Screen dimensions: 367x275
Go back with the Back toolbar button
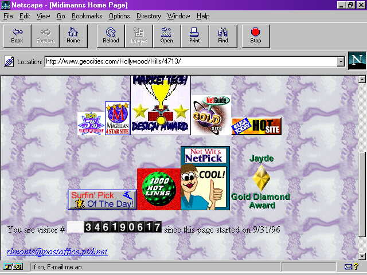tap(17, 36)
